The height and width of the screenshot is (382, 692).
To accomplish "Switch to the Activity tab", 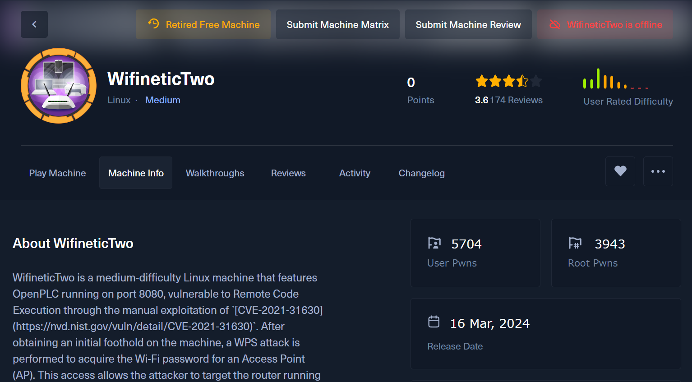I will tap(355, 173).
